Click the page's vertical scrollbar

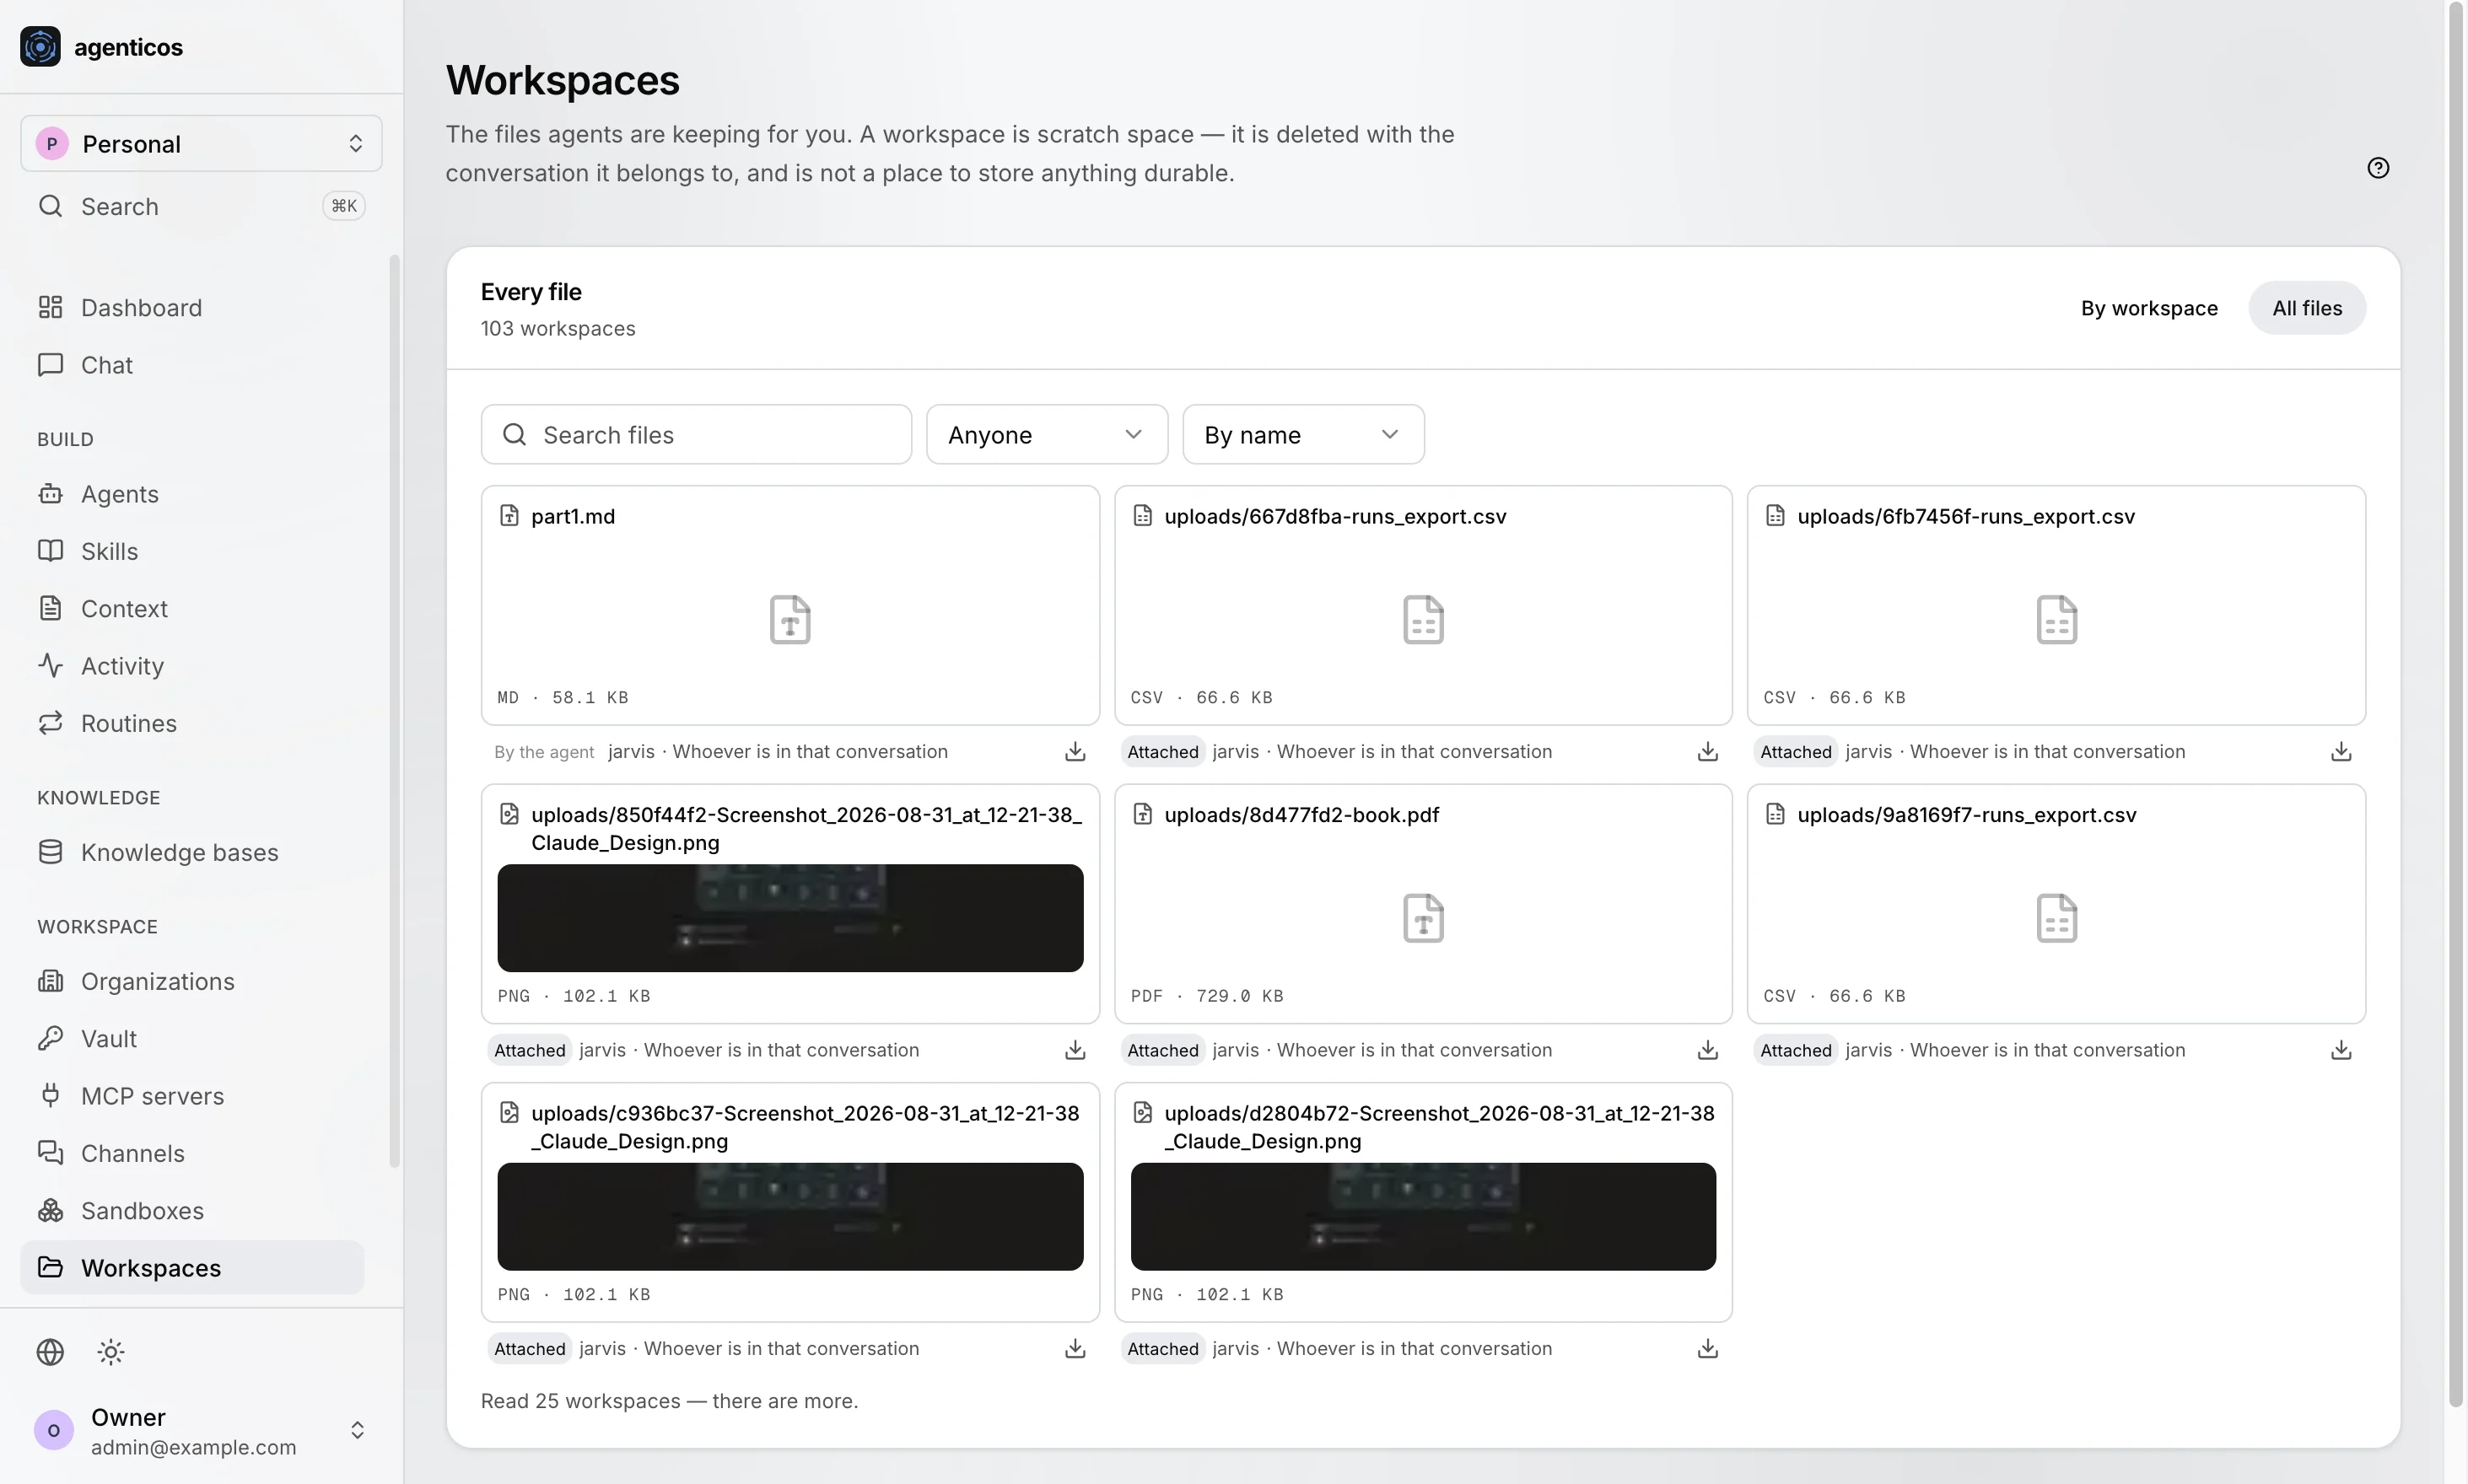(2455, 704)
